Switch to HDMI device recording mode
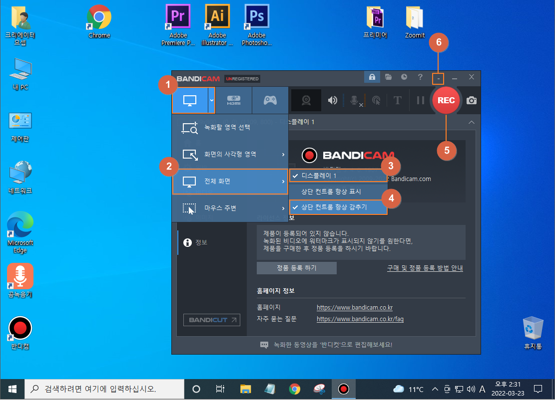Image resolution: width=555 pixels, height=400 pixels. 234,100
